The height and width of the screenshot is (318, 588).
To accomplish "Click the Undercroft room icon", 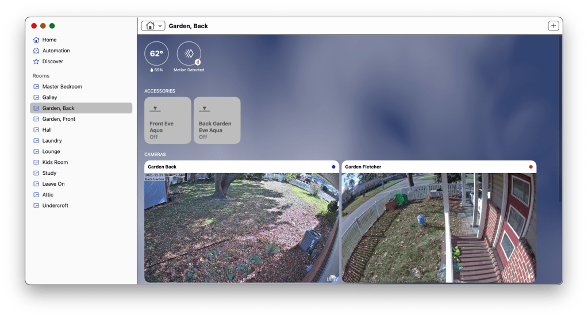I will point(36,206).
